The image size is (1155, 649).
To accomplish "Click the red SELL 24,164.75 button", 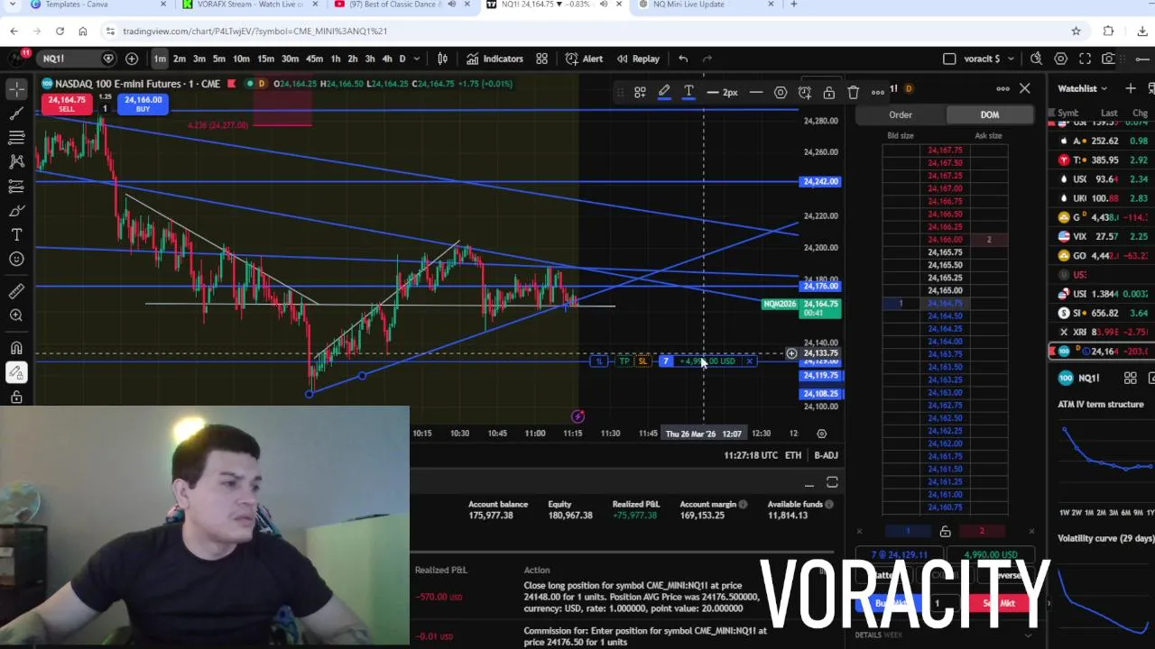I will (x=67, y=104).
